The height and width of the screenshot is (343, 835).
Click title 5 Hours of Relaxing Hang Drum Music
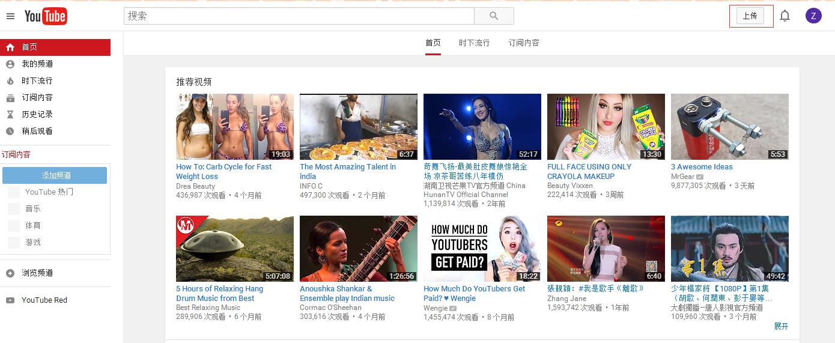220,294
